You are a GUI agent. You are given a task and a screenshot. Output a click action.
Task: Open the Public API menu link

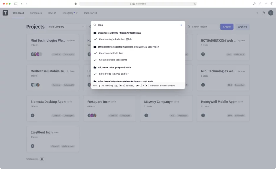(90, 13)
